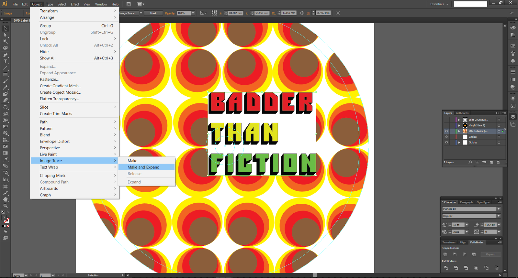Open the Opacity 100% dropdown arrow
Screen dimensions: 518x278
coord(193,13)
